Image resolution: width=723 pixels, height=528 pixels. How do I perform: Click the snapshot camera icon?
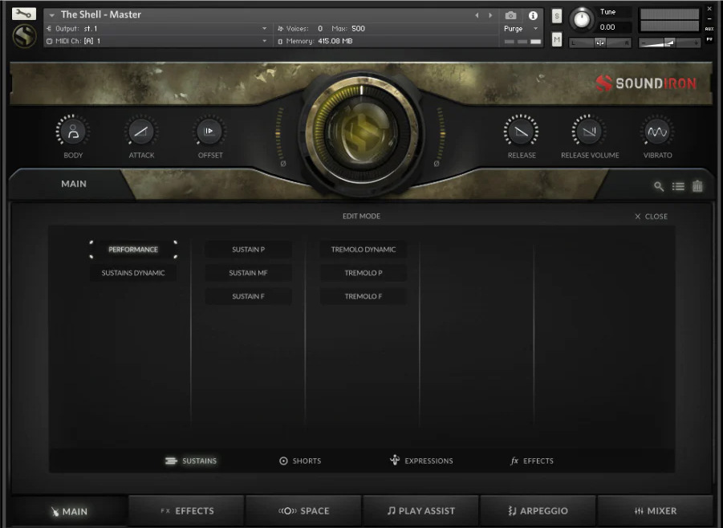[x=510, y=14]
